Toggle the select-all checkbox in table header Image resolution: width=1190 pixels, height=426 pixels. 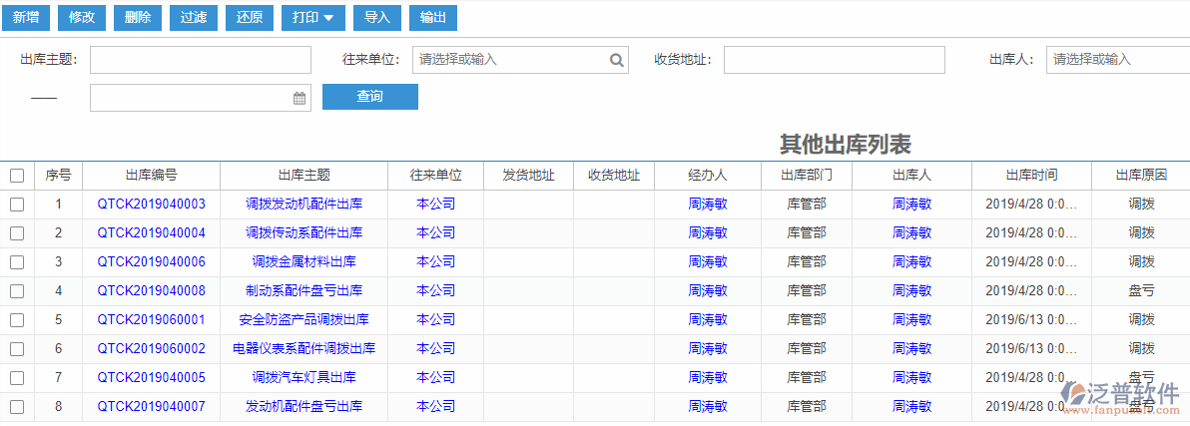tap(17, 176)
